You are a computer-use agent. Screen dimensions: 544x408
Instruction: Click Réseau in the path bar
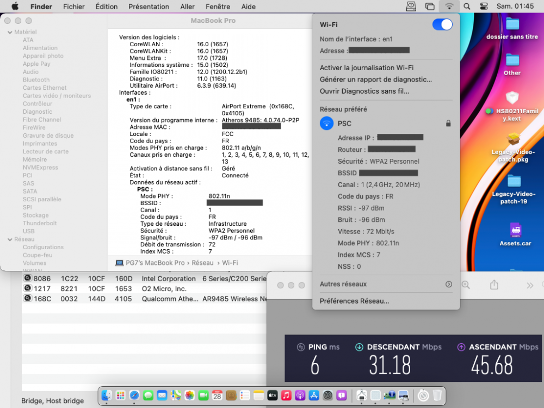(x=202, y=263)
